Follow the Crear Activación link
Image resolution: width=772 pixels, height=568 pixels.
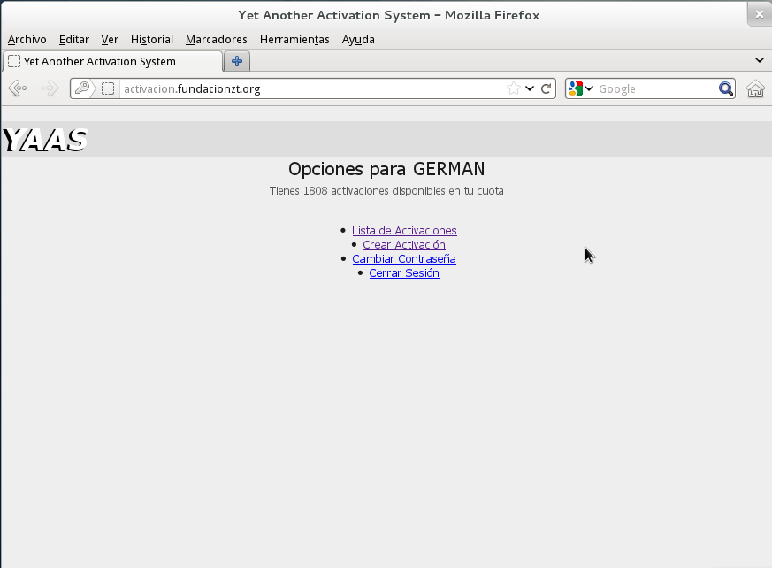[x=403, y=245]
